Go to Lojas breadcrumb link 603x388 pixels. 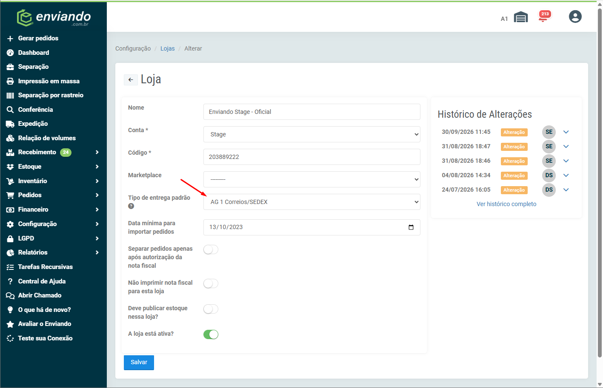(x=168, y=48)
